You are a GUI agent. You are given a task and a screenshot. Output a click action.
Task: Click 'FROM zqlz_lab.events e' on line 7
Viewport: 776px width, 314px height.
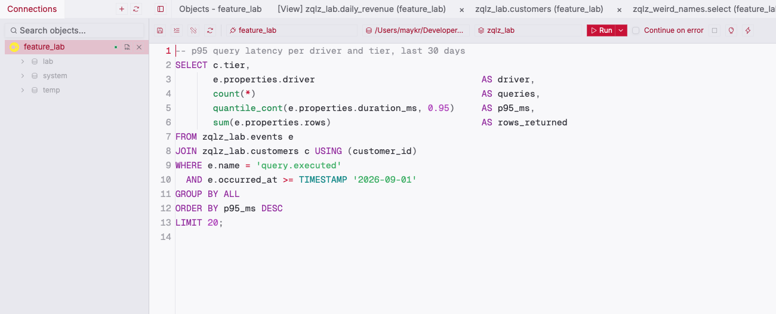tap(235, 137)
